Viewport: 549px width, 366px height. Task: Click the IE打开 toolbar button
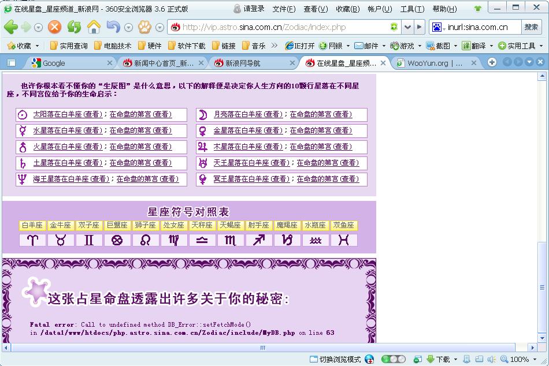tap(300, 46)
